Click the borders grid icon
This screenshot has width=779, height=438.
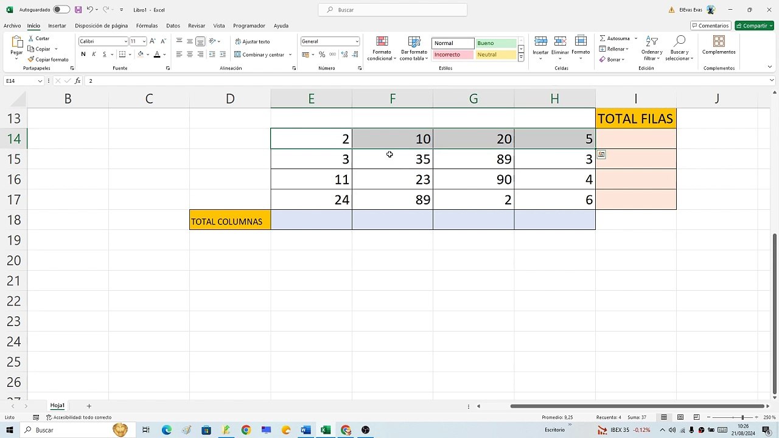click(122, 54)
